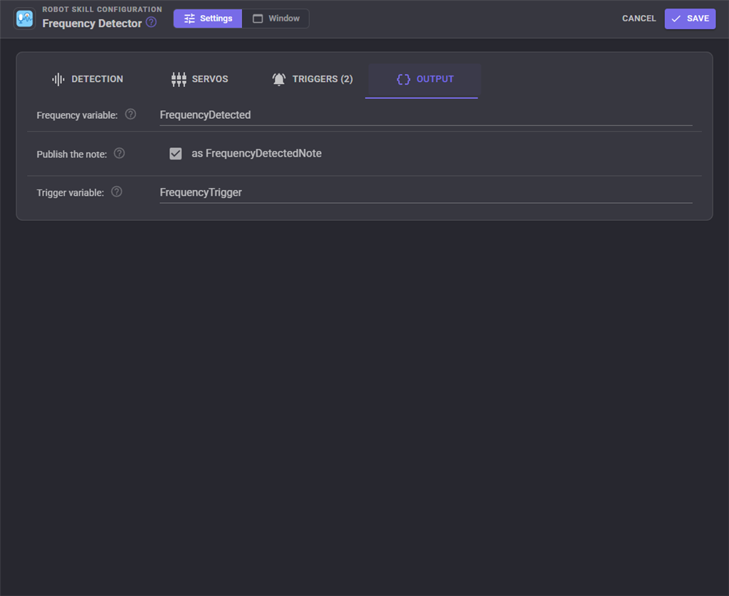Cancel the configuration changes
This screenshot has height=596, width=729.
point(639,19)
